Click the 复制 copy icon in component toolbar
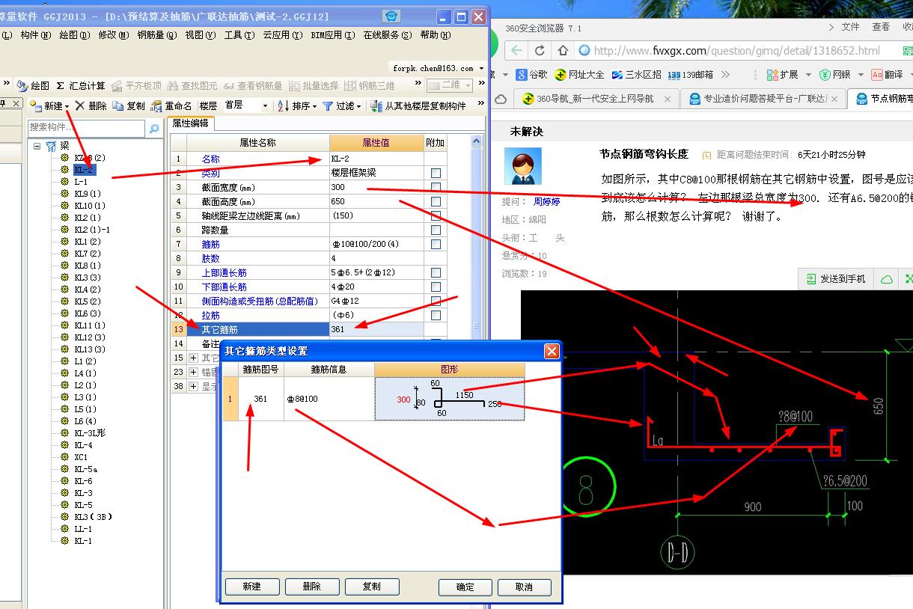This screenshot has width=913, height=609. point(117,105)
